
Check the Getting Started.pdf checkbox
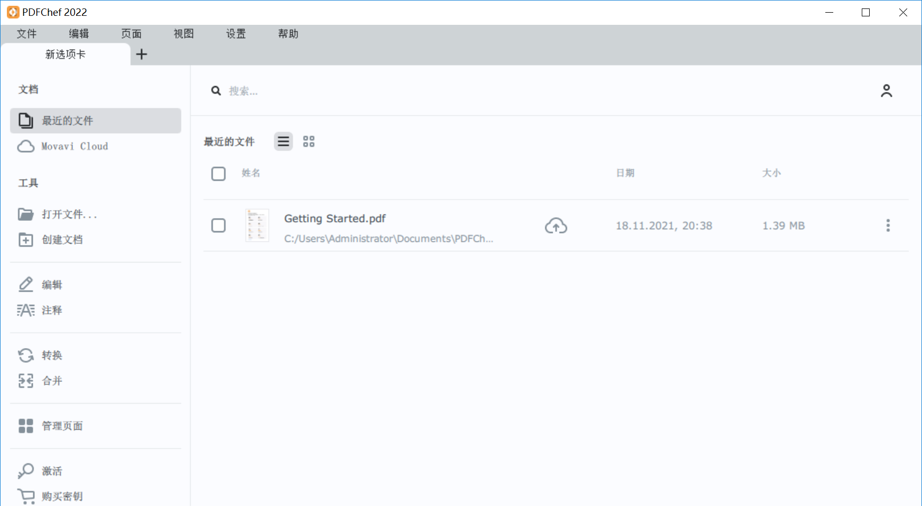coord(218,226)
